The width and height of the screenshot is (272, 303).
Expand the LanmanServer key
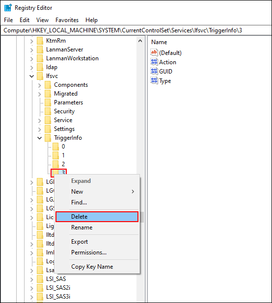click(32, 50)
